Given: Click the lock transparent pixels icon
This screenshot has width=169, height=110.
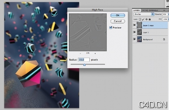Looking at the screenshot, I should (140, 19).
